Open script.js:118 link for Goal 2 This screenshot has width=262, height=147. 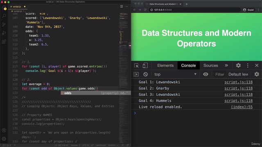(x=238, y=88)
